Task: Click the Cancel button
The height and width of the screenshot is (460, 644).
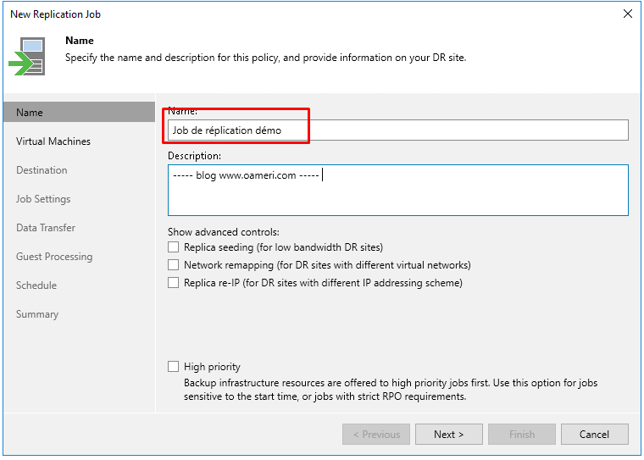Action: pyautogui.click(x=594, y=434)
